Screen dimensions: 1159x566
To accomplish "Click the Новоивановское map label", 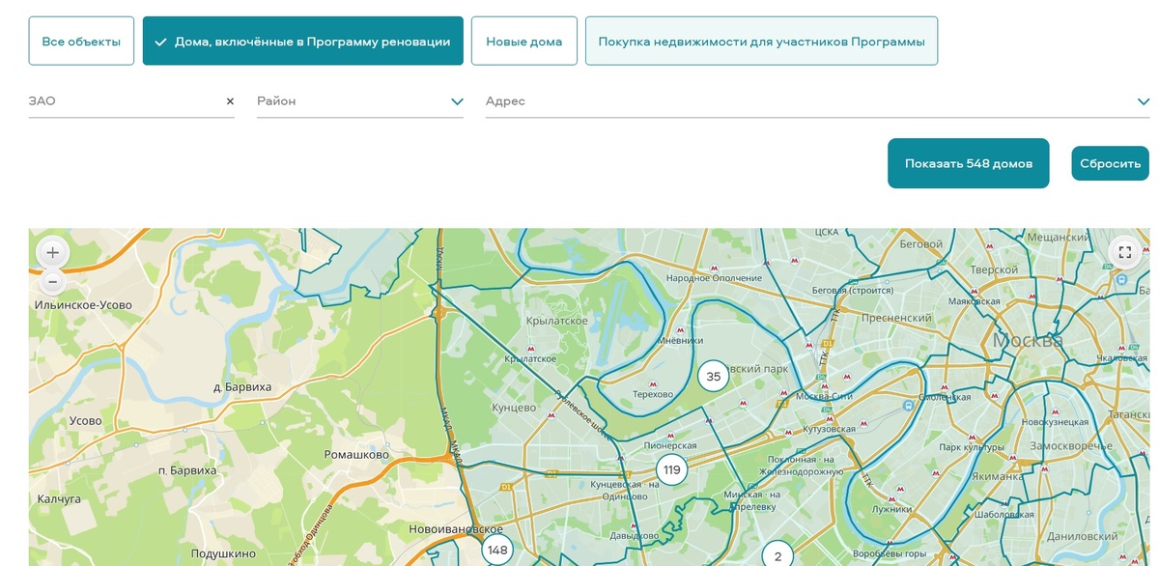I will point(456,529).
